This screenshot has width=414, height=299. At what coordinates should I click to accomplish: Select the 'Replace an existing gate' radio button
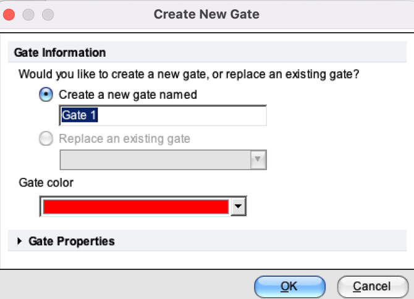pos(45,139)
